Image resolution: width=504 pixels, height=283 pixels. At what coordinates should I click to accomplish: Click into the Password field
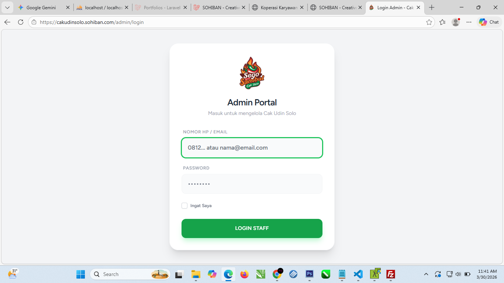252,184
